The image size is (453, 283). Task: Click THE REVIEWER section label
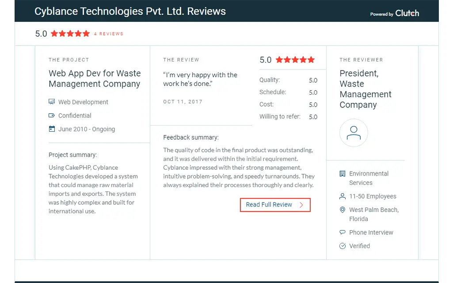361,60
